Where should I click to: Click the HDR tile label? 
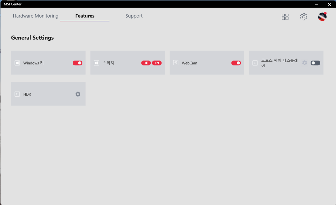27,94
